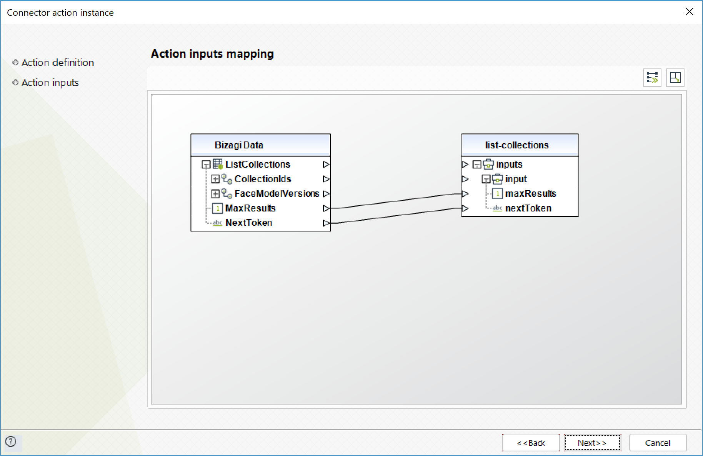The height and width of the screenshot is (456, 703).
Task: Go to the Action inputs step
Action: tap(50, 83)
